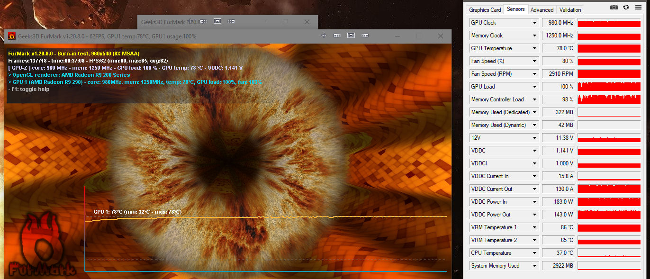Screen dimensions: 650x279
Task: Open the VDDC sensor dropdown
Action: pyautogui.click(x=535, y=151)
